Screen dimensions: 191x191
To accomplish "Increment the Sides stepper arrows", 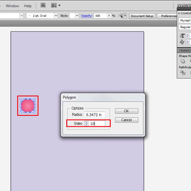I will click(87, 123).
